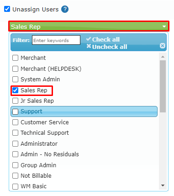Screen dimensions: 174x196
Task: Click the scrollbar up arrow
Action: (163, 57)
